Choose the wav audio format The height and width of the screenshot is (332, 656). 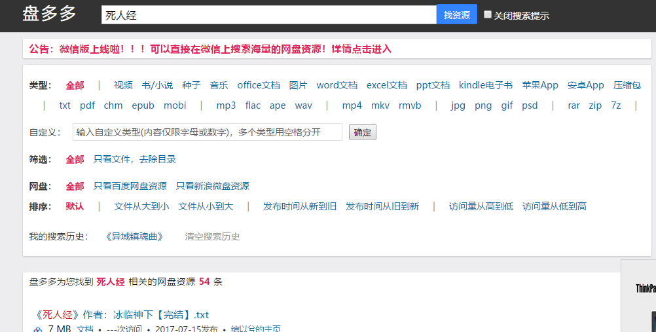point(303,105)
